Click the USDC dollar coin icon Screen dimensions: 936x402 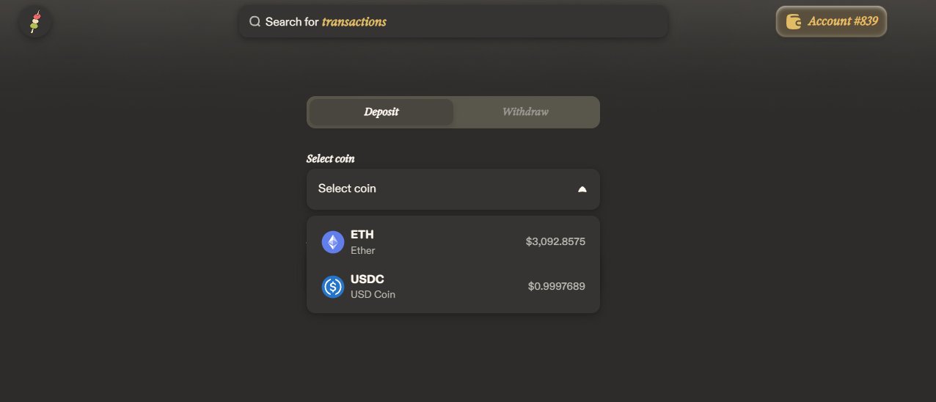pyautogui.click(x=333, y=287)
